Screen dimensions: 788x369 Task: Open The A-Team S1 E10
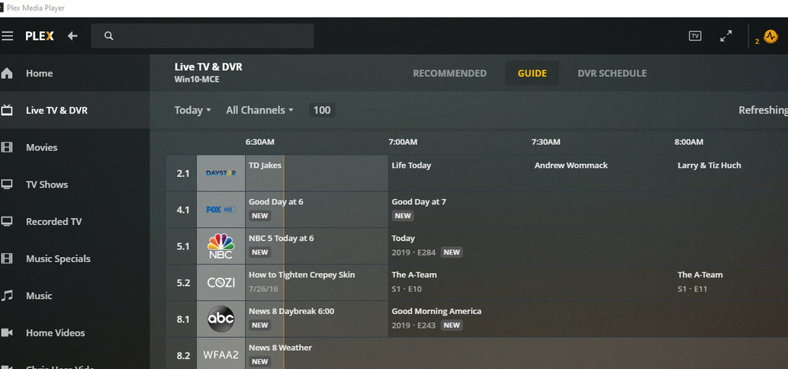pyautogui.click(x=531, y=283)
